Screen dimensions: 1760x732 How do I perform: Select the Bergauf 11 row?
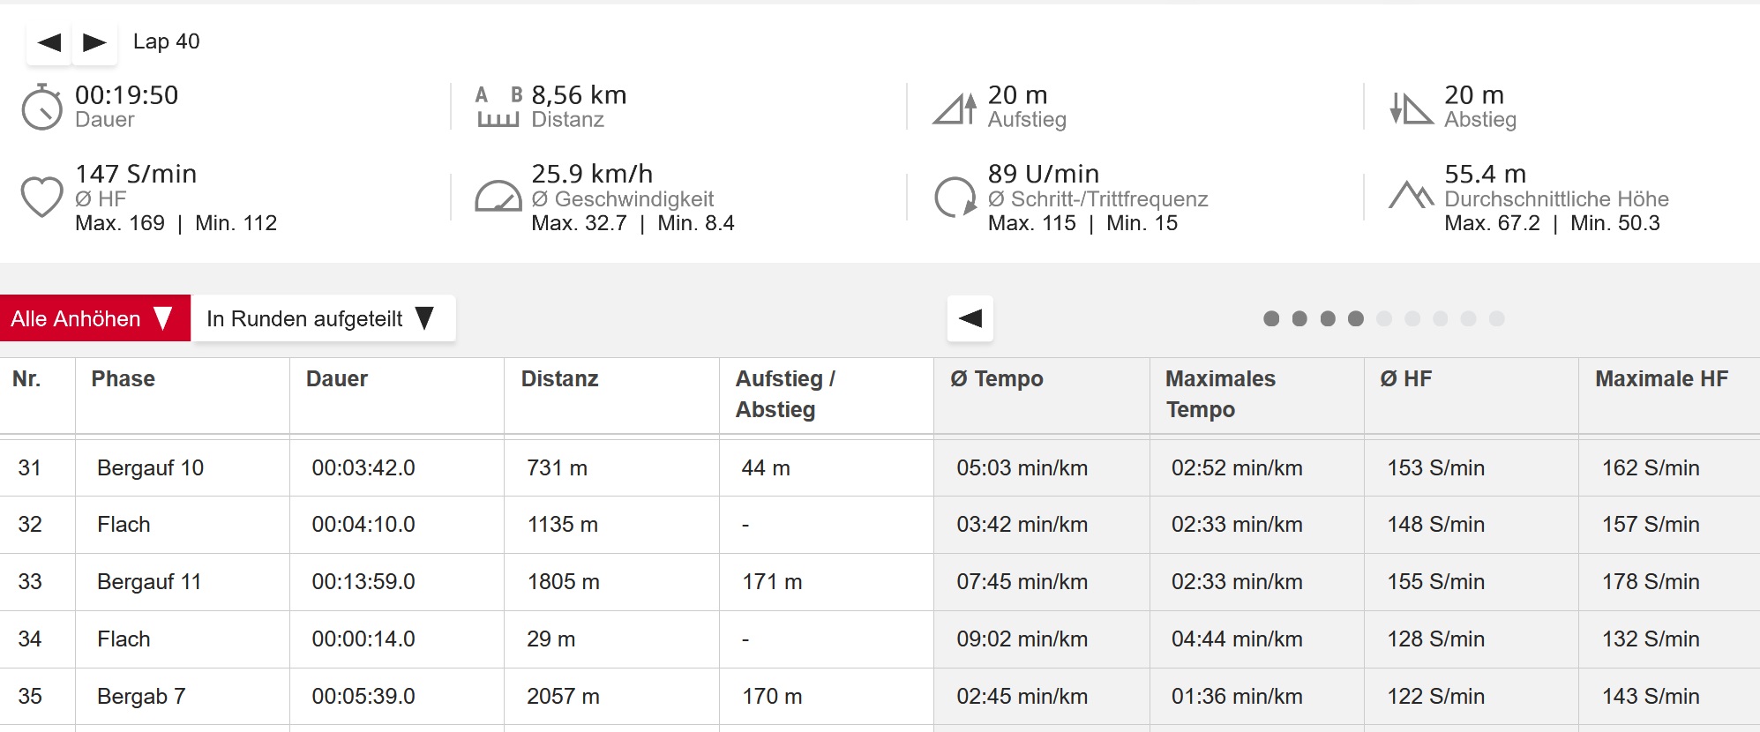880,582
